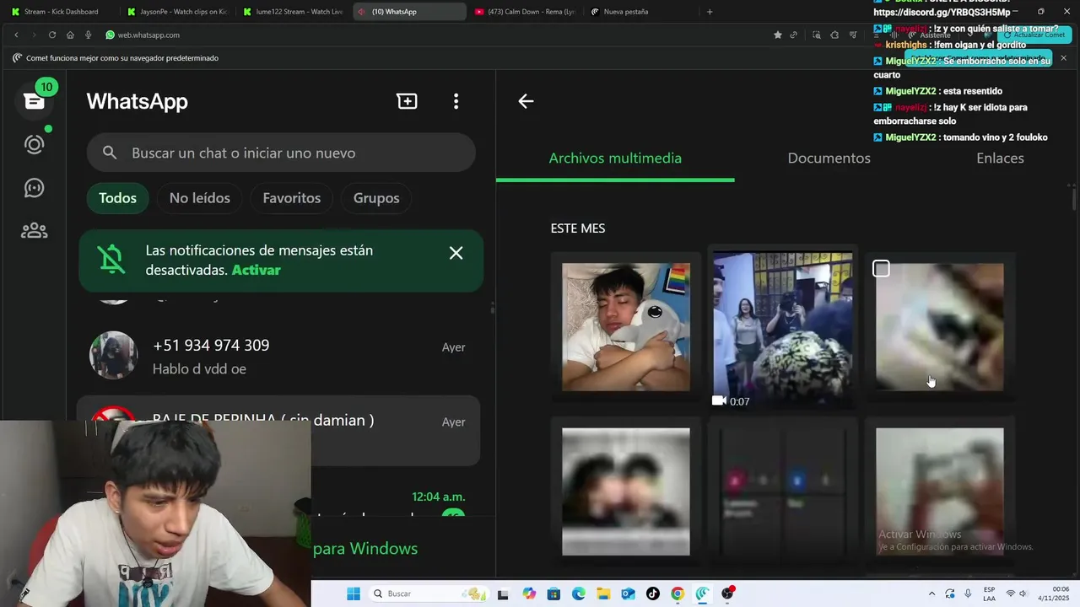This screenshot has height=607, width=1080.
Task: Click the browser back button
Action: 16,35
